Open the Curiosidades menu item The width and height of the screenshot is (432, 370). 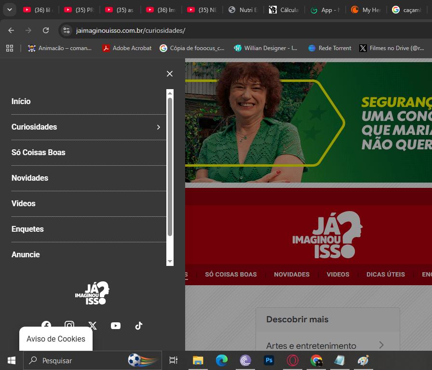34,127
